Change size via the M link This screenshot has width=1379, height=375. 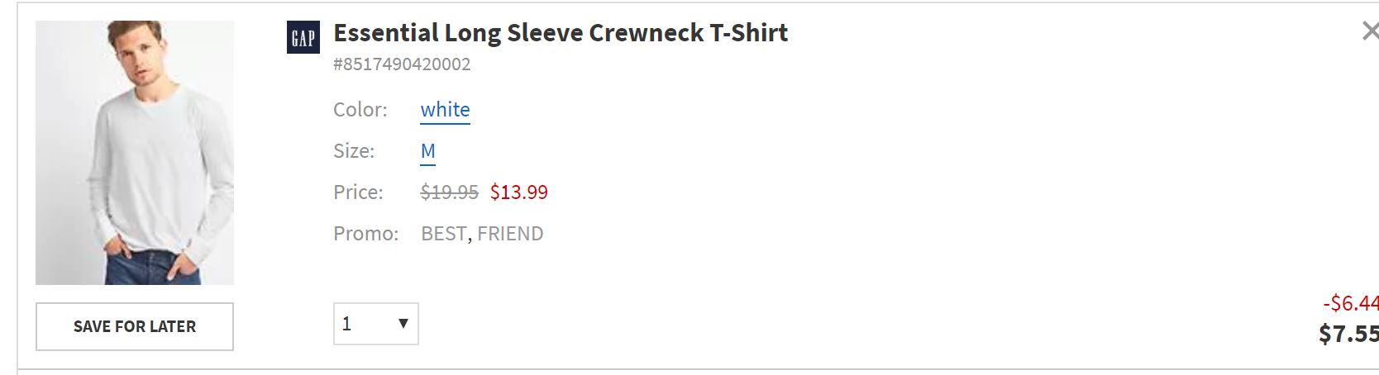tap(427, 151)
